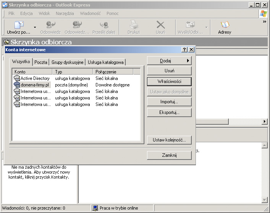Click 'poczta (domyślne)' type cell
The width and height of the screenshot is (270, 213).
(71, 85)
